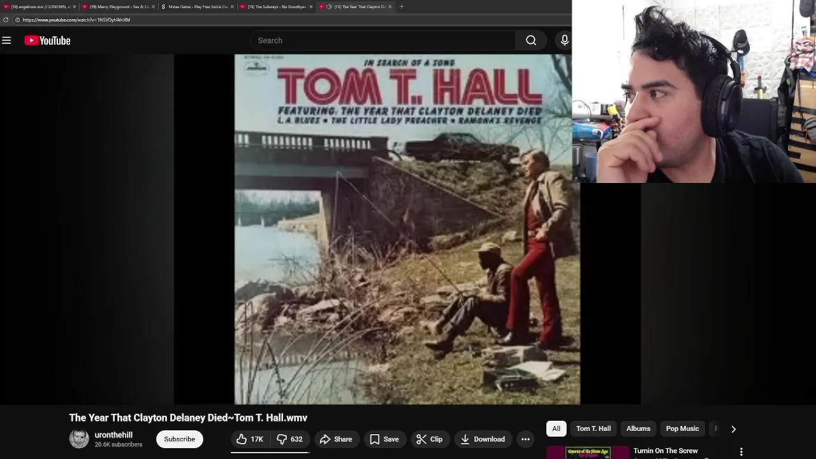Image resolution: width=816 pixels, height=459 pixels.
Task: Create a Clip of the video
Action: (430, 439)
